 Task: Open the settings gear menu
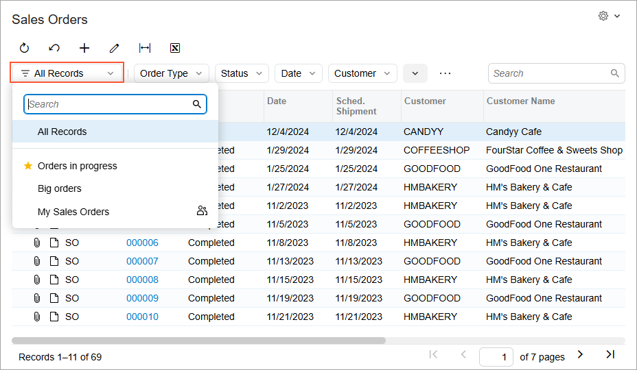(608, 16)
